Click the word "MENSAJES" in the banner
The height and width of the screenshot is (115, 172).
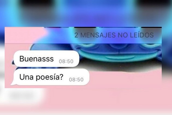point(98,35)
